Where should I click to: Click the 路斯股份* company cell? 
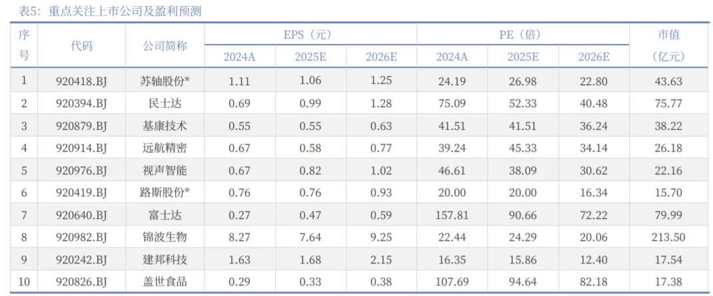click(x=165, y=193)
